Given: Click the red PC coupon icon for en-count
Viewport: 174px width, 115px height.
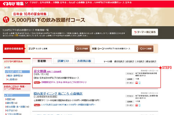Looking at the screenshot, I should click(x=137, y=83).
